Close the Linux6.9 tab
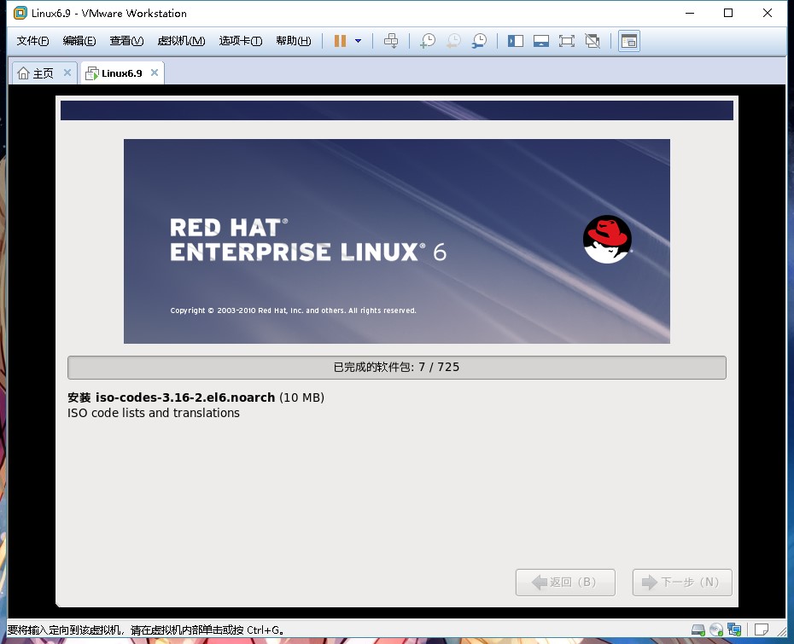The height and width of the screenshot is (644, 794). tap(155, 73)
